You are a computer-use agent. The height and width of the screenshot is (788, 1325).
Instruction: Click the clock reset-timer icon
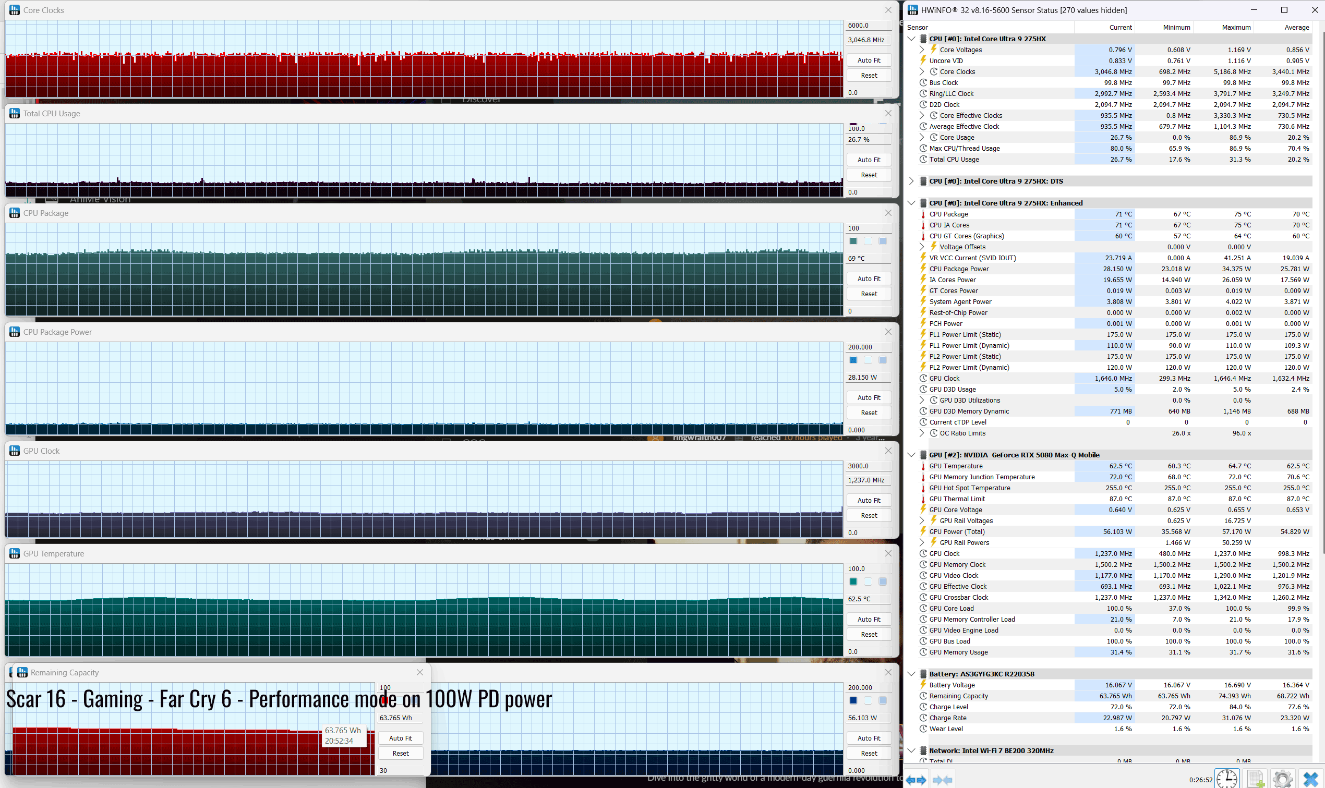(x=1227, y=779)
